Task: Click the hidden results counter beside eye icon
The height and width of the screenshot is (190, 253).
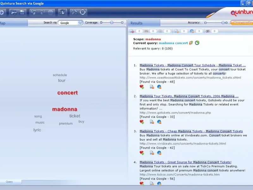Action: tap(214, 31)
